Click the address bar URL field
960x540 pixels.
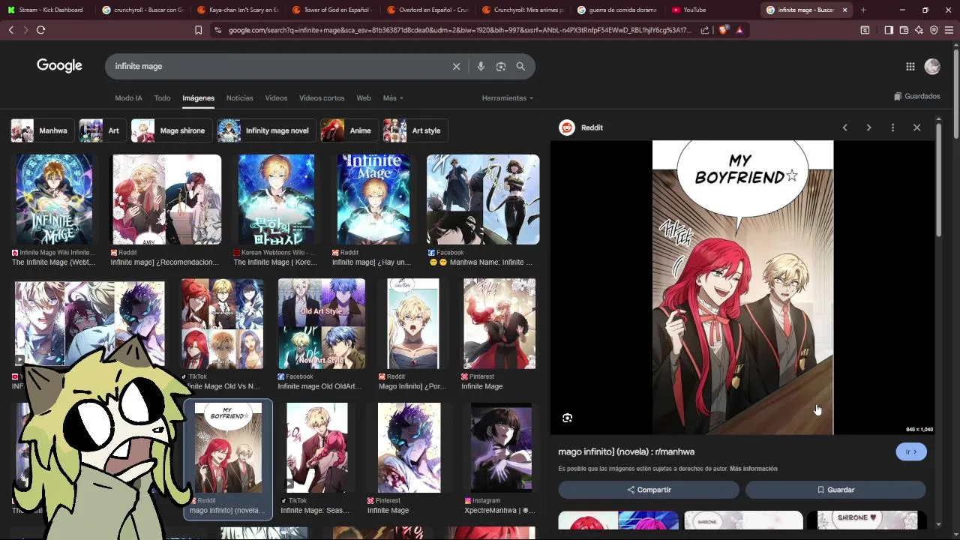coord(459,30)
